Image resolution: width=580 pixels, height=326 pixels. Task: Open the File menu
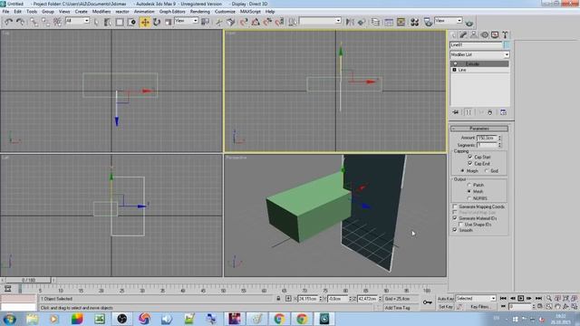[x=6, y=12]
